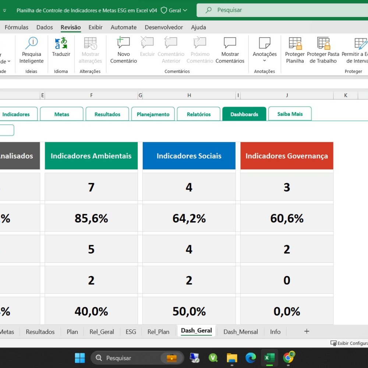Click Exibir Configurações display settings icon
Viewport: 368px width, 368px height.
pyautogui.click(x=333, y=343)
